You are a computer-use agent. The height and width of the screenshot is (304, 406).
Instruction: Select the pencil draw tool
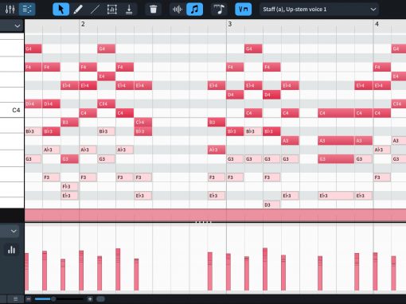pos(78,10)
